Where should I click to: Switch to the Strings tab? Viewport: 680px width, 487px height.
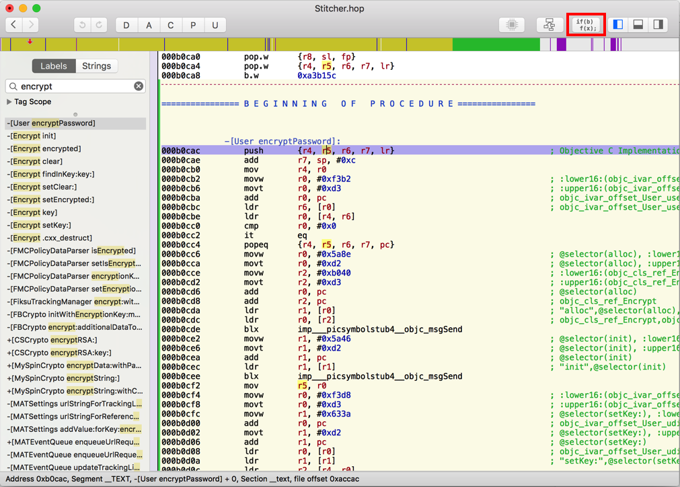point(96,66)
